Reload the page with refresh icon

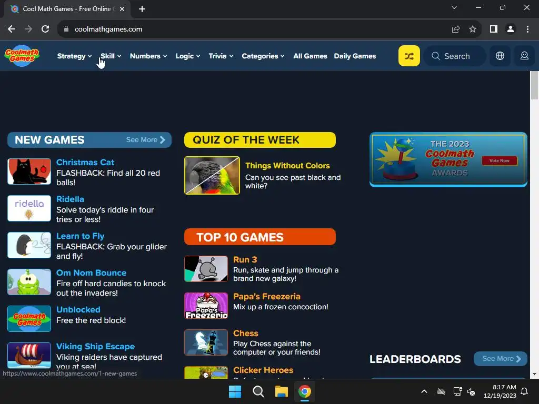coord(45,29)
